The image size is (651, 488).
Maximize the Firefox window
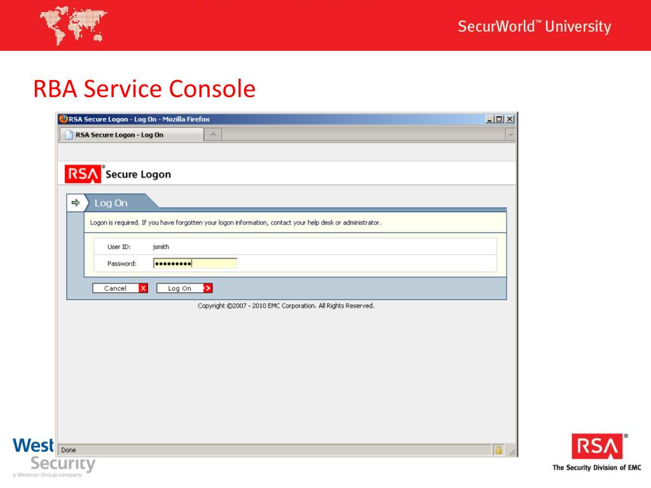[x=500, y=119]
